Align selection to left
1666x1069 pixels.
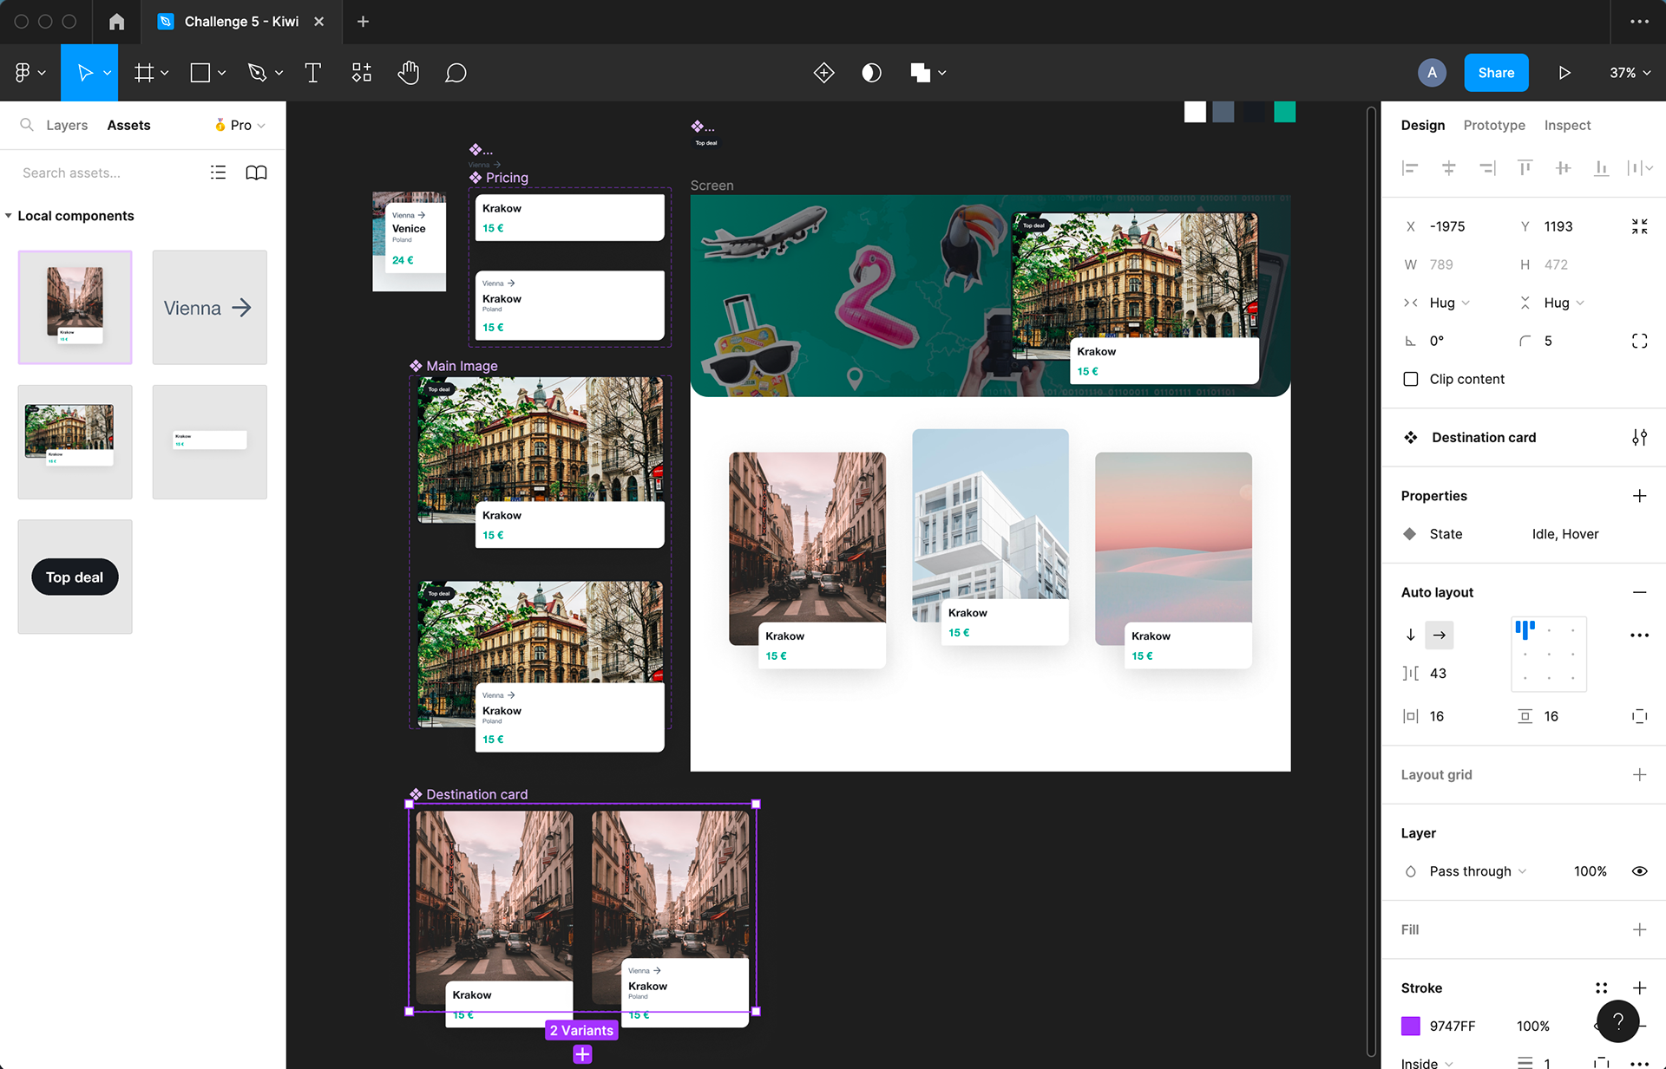1410,168
